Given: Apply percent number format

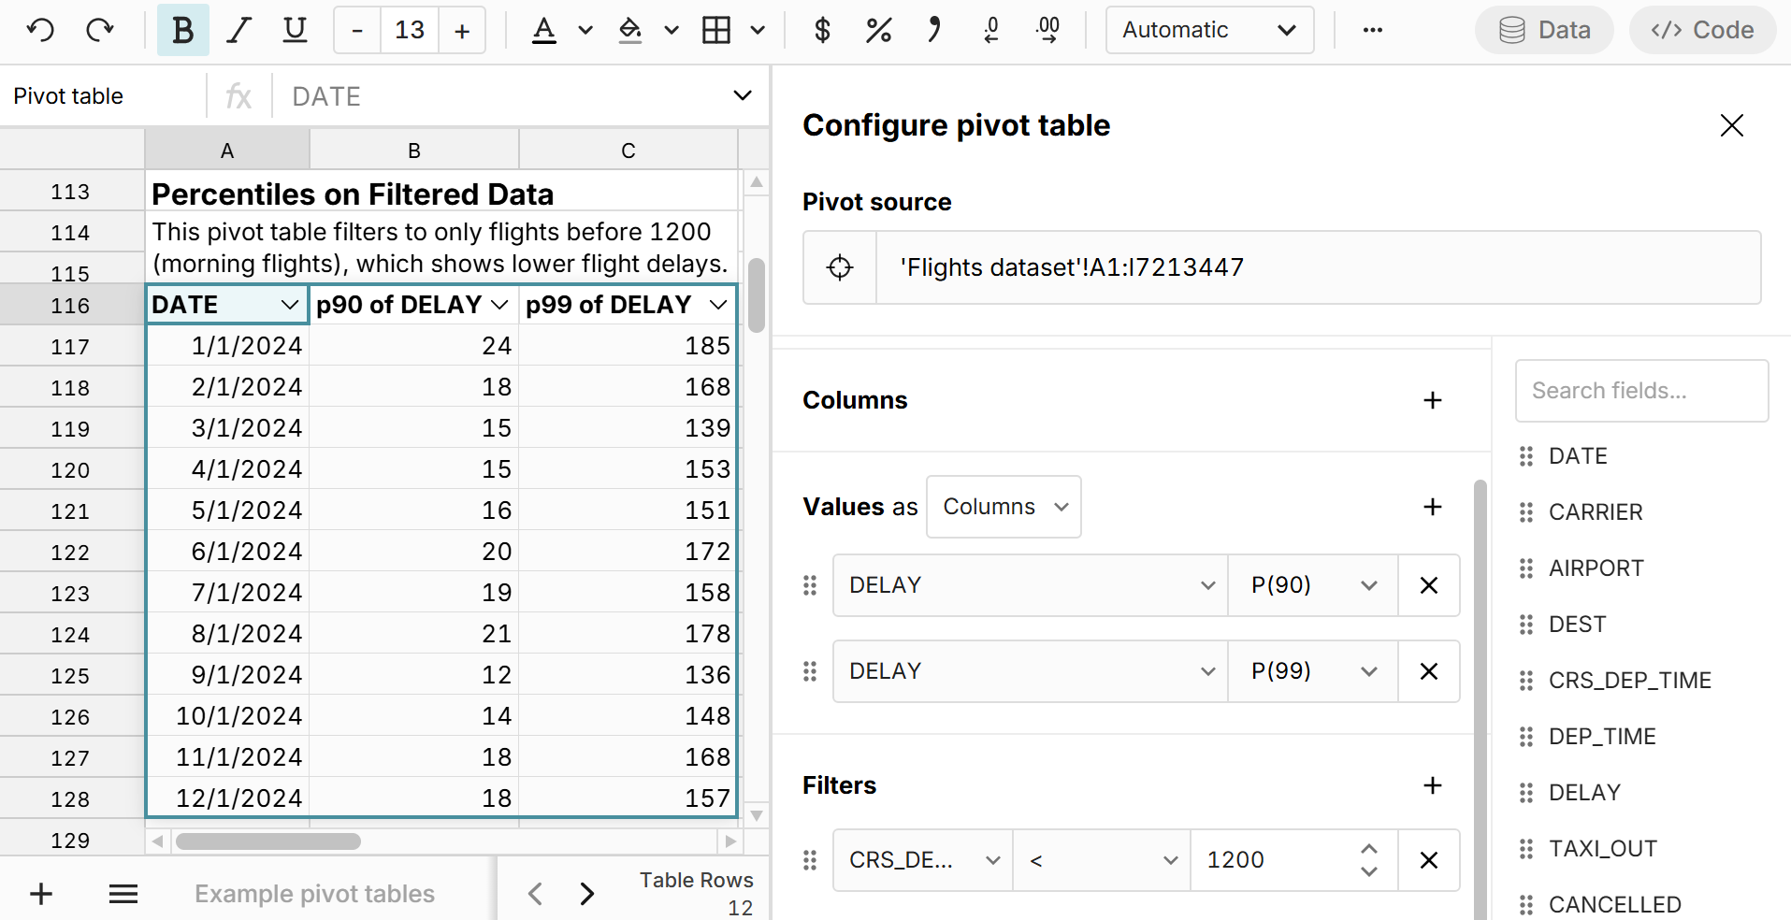Looking at the screenshot, I should (878, 30).
